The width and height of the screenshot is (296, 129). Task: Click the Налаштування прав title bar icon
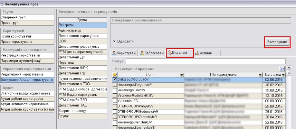point(2,3)
